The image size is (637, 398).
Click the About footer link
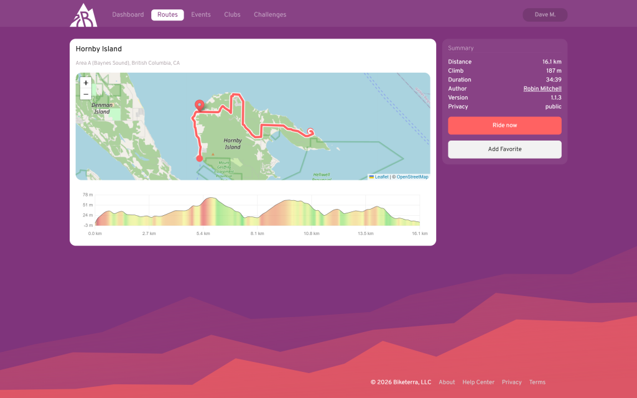point(447,382)
